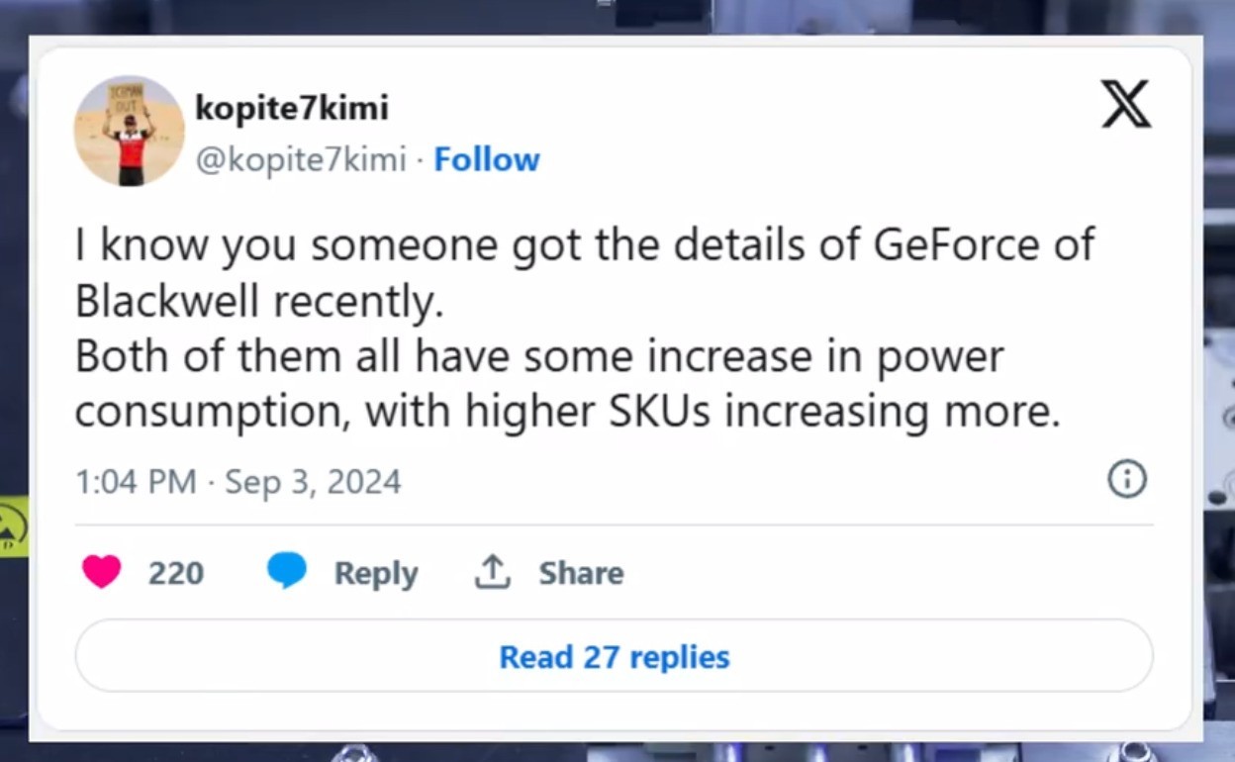Click the 220 likes count
This screenshot has width=1235, height=762.
176,573
